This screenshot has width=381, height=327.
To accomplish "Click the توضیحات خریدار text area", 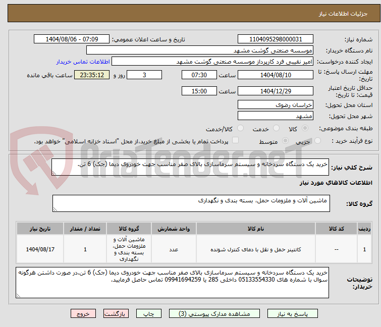I will click(x=172, y=283).
